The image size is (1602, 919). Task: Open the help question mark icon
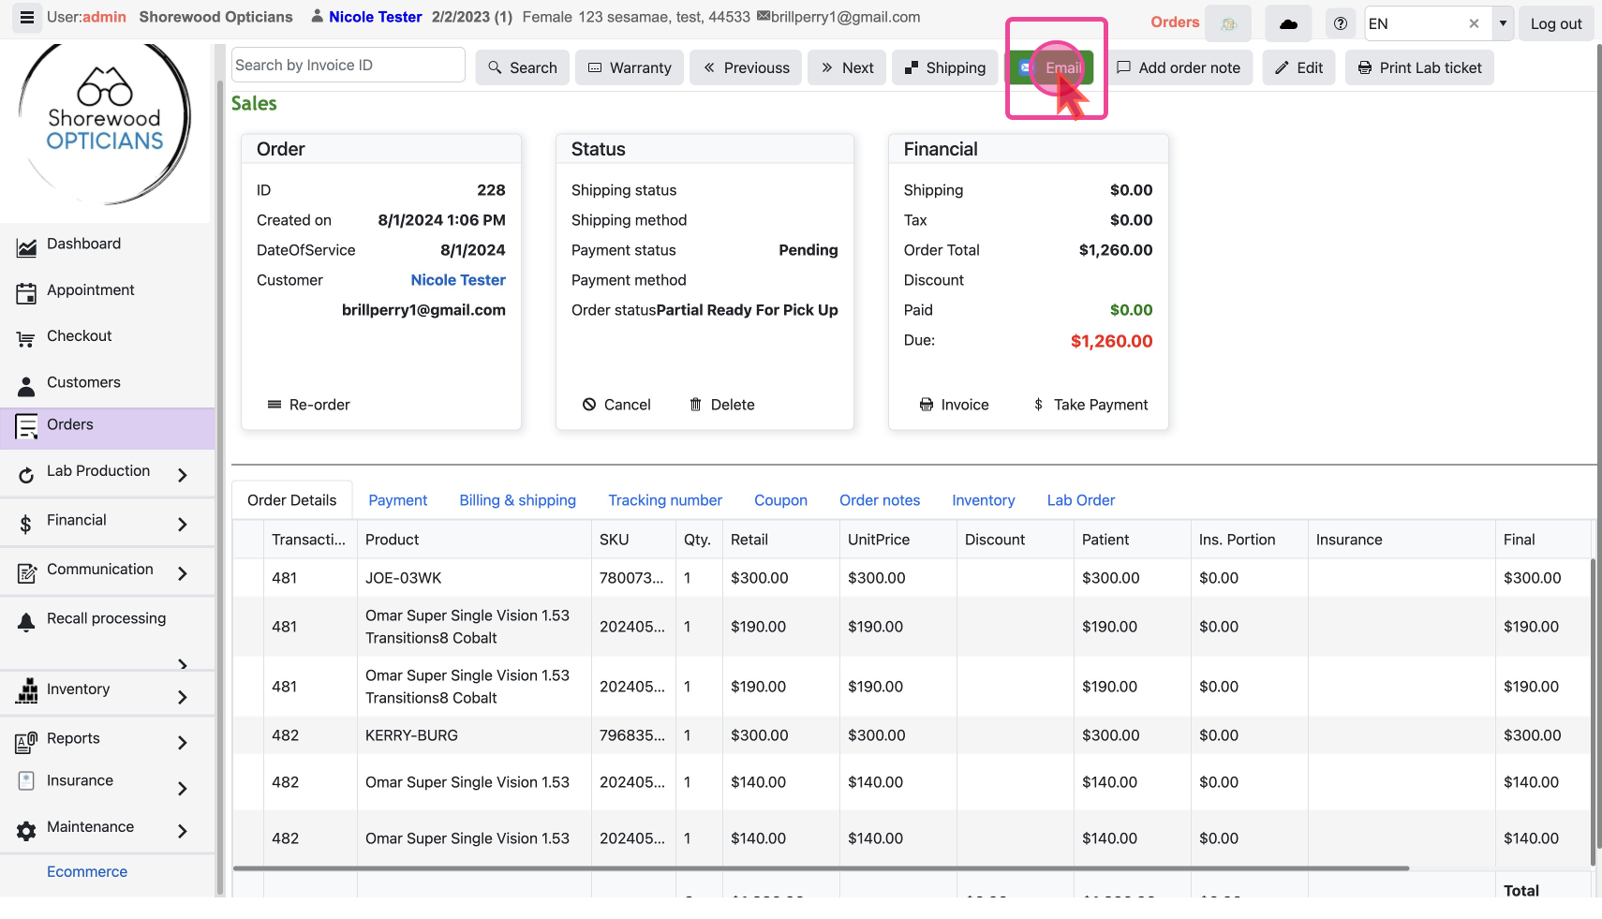(1341, 24)
